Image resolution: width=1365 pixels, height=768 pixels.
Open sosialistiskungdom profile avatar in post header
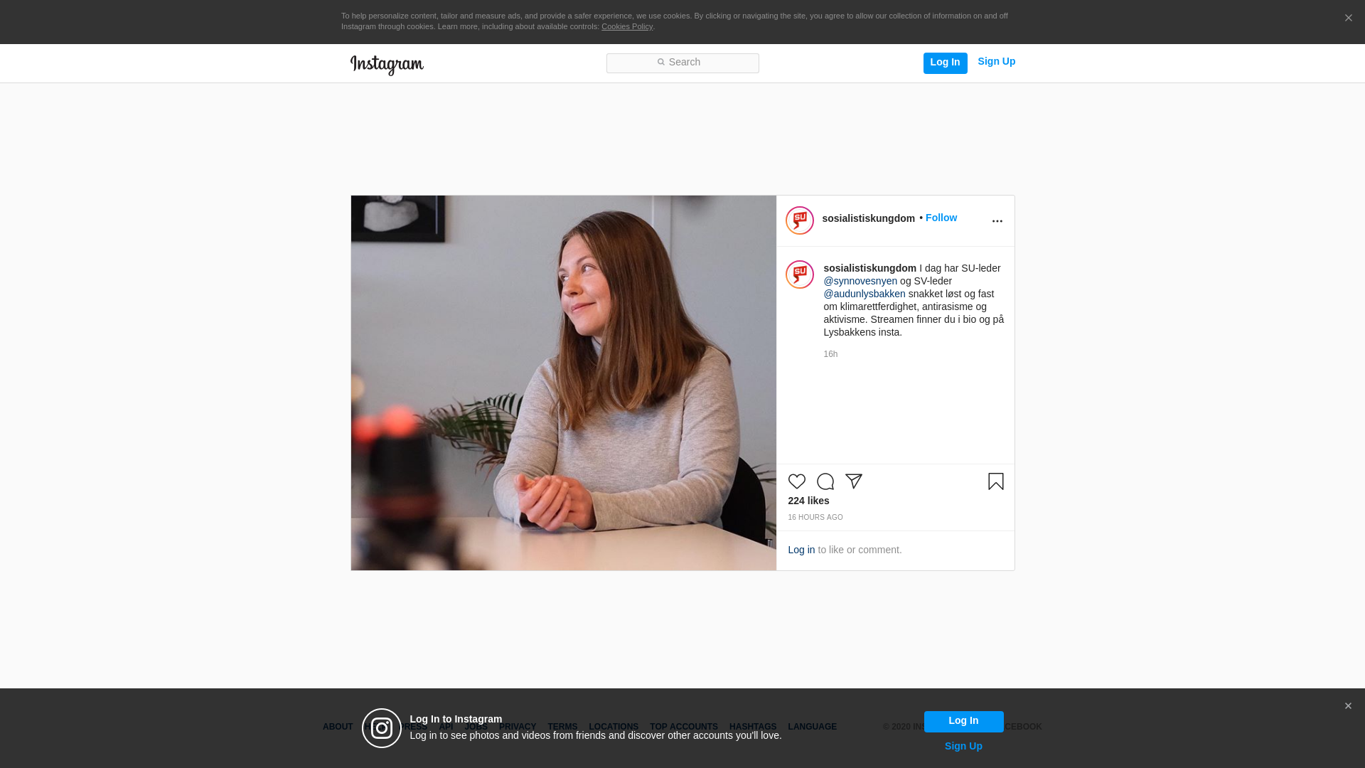pyautogui.click(x=800, y=220)
